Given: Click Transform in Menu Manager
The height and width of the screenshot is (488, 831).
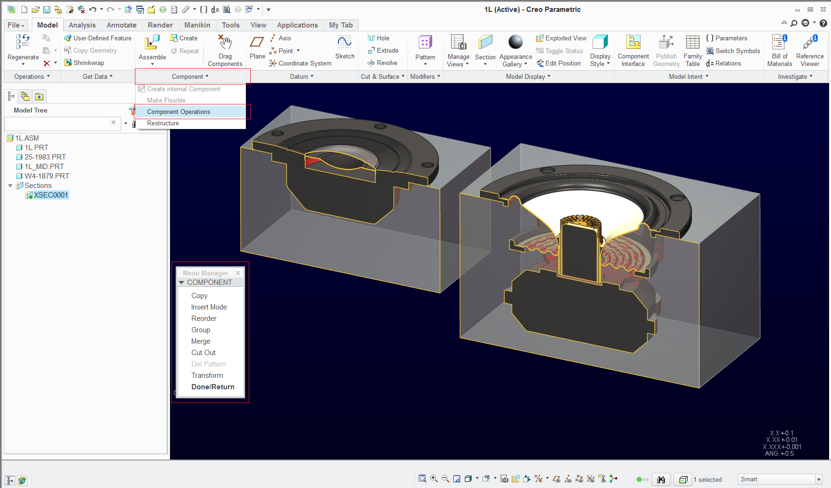Looking at the screenshot, I should 207,375.
